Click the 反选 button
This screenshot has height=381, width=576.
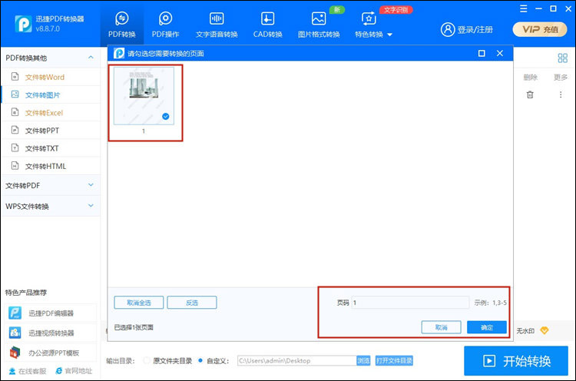pos(192,303)
